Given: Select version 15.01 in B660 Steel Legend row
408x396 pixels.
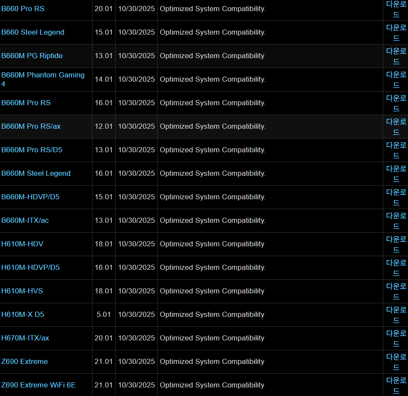Looking at the screenshot, I should tap(104, 32).
